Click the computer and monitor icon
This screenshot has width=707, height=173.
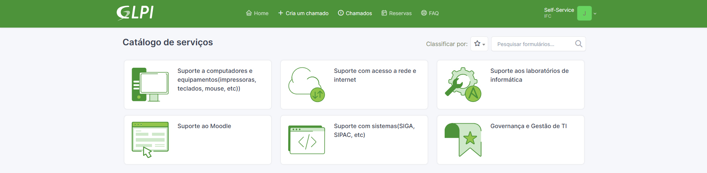[150, 85]
